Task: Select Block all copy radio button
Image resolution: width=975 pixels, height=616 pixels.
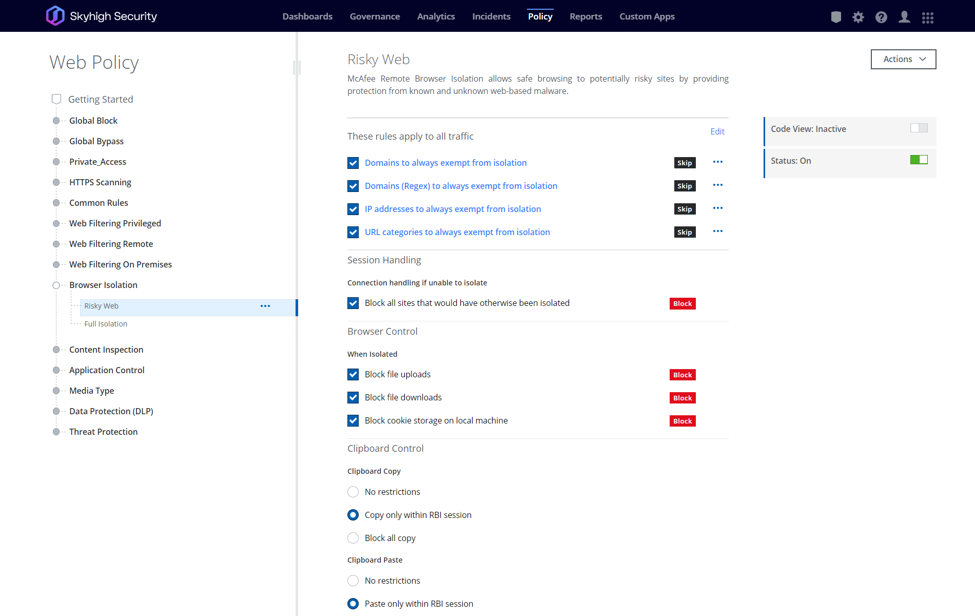Action: (353, 538)
